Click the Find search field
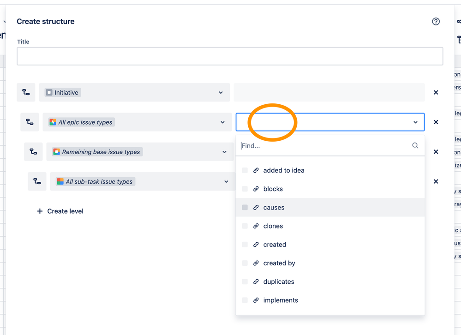This screenshot has height=335, width=461. point(323,145)
